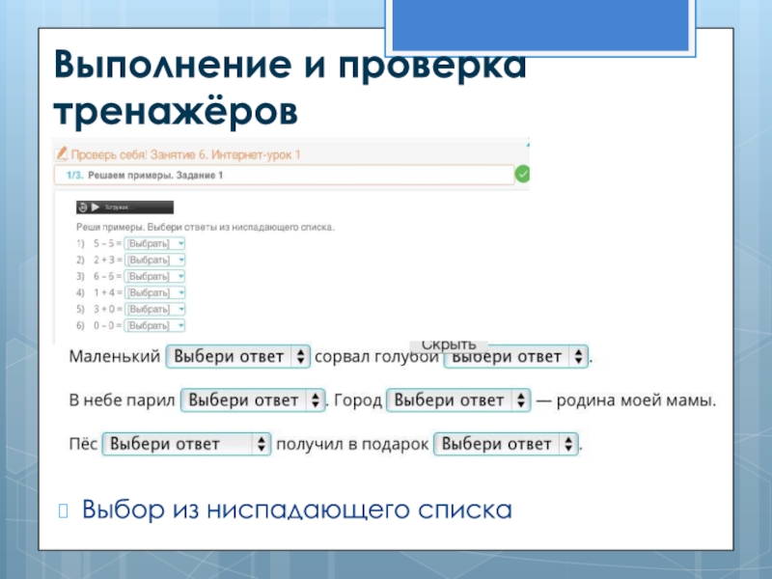Click the text — родина моей мамы.
772x579 pixels.
(625, 400)
